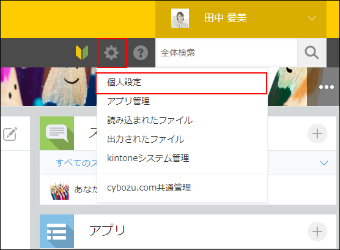The width and height of the screenshot is (340, 250).
Task: Select アプリ管理 from the menu
Action: [x=182, y=101]
